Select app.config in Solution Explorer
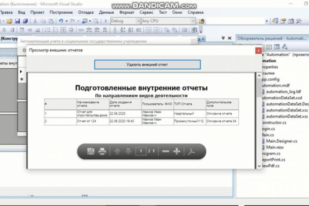 click(x=270, y=79)
